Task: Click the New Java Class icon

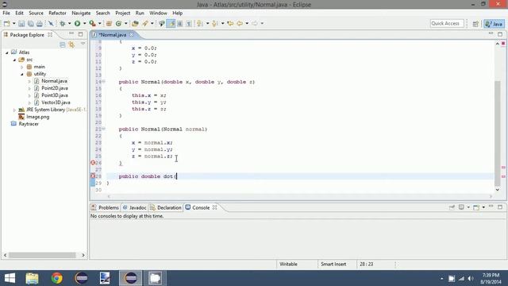Action: pyautogui.click(x=118, y=23)
